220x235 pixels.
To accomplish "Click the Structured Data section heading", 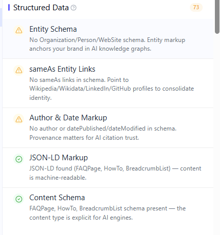I will click(41, 8).
